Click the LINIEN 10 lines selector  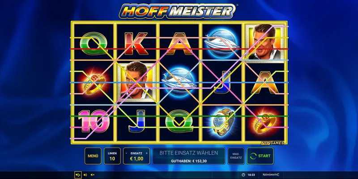point(112,156)
